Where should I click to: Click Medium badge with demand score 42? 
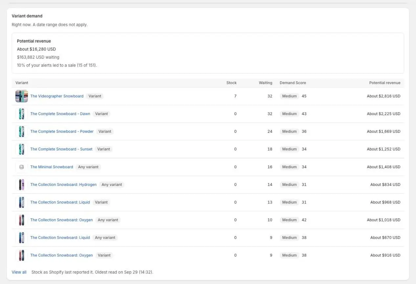[x=289, y=220]
